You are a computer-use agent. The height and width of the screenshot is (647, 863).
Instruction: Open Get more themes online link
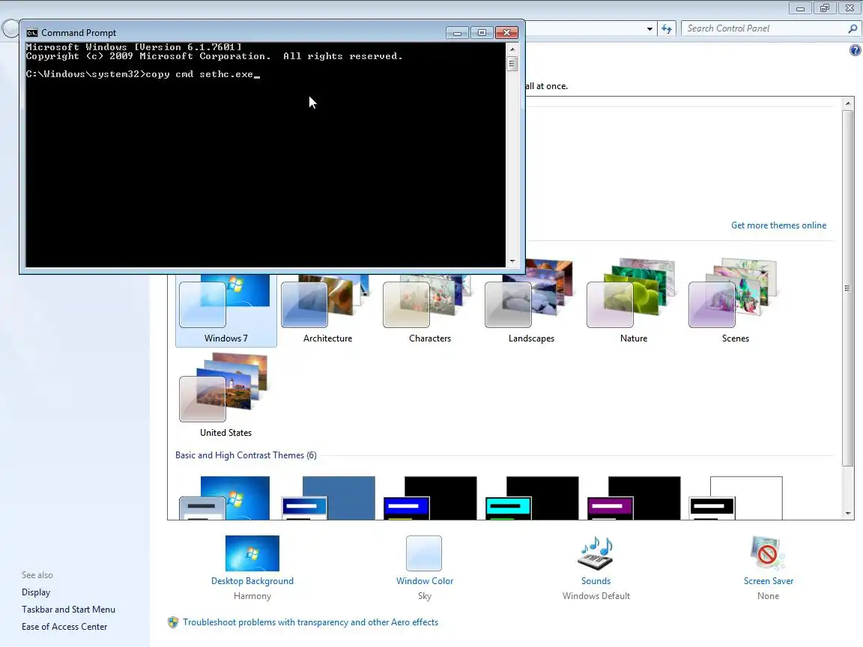pyautogui.click(x=778, y=225)
